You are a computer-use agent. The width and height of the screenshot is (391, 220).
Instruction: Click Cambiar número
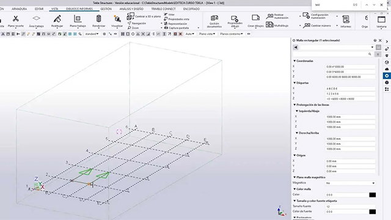tap(317, 26)
